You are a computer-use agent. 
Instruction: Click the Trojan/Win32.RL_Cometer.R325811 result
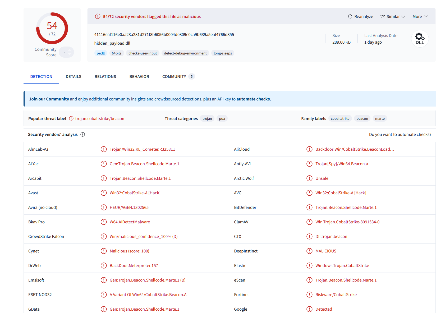point(142,149)
